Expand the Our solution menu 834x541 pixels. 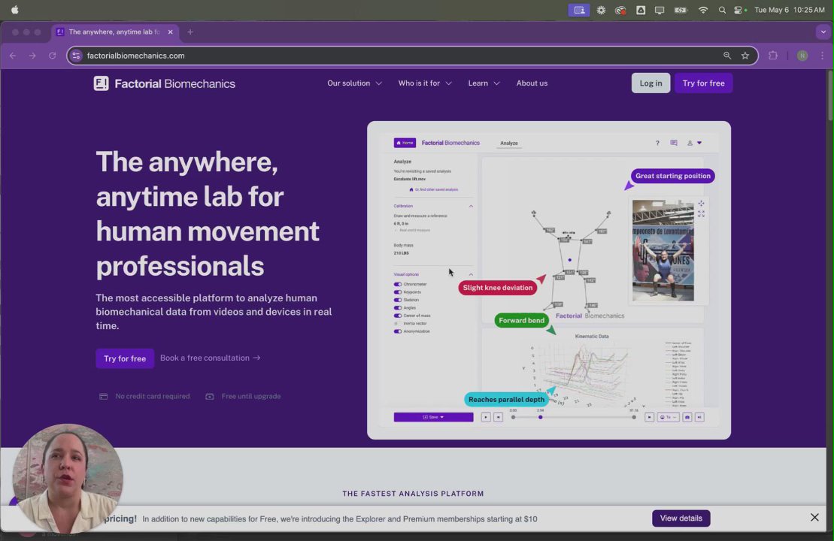(x=355, y=83)
